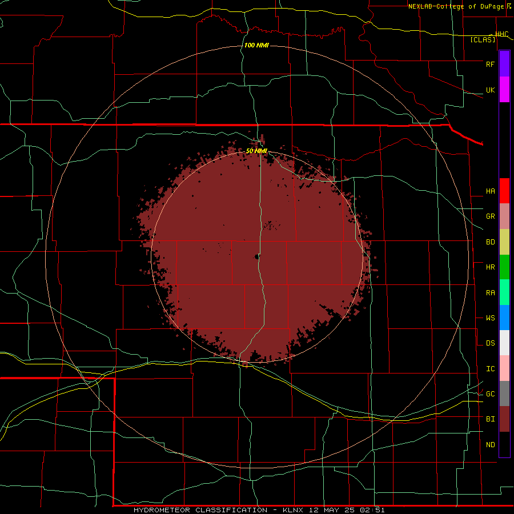The height and width of the screenshot is (514, 514).
Task: Click the UK legend label
Action: (490, 90)
